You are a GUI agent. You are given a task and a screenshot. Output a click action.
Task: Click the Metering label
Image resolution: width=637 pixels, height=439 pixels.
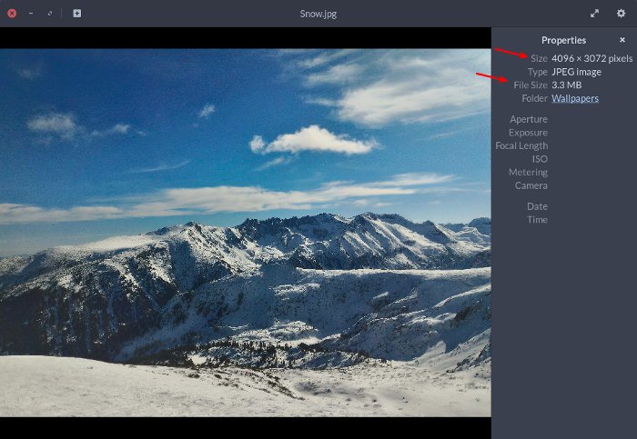528,172
